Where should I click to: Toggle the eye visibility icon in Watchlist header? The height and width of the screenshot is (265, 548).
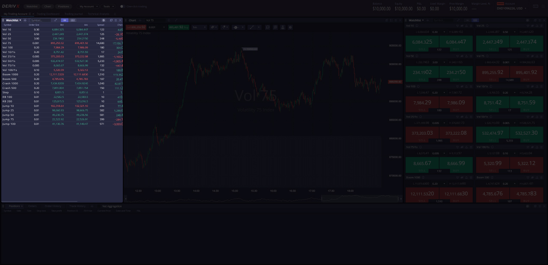[104, 20]
